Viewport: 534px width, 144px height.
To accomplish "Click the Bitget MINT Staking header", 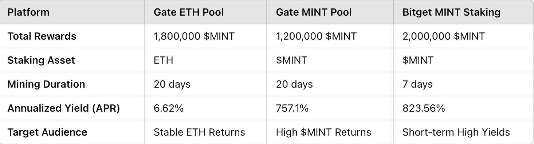I will point(463,12).
